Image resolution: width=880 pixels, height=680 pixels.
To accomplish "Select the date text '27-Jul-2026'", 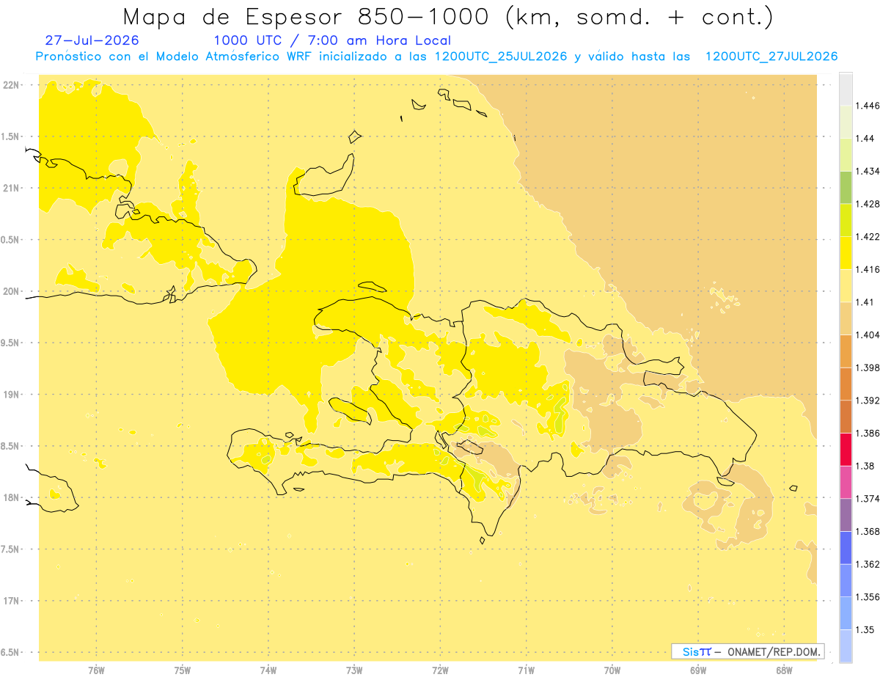I will [92, 40].
